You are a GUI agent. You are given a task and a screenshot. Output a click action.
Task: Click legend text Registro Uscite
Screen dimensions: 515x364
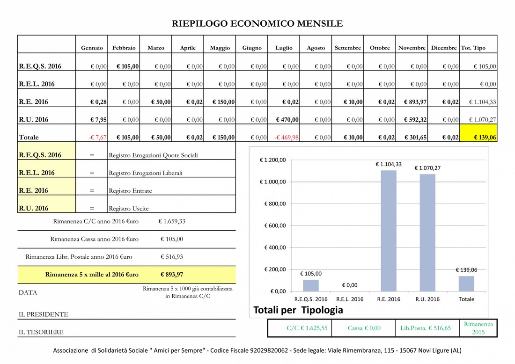click(x=128, y=208)
